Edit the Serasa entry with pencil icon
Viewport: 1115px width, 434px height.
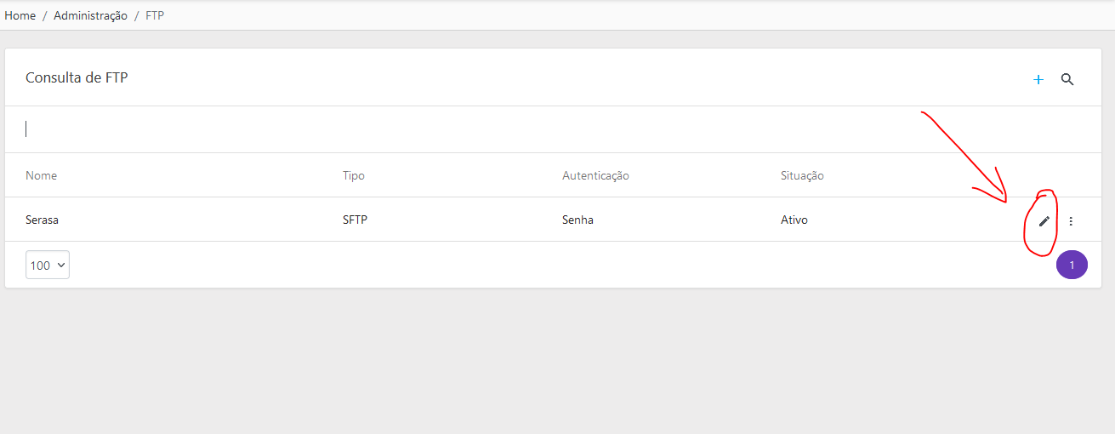(x=1044, y=220)
